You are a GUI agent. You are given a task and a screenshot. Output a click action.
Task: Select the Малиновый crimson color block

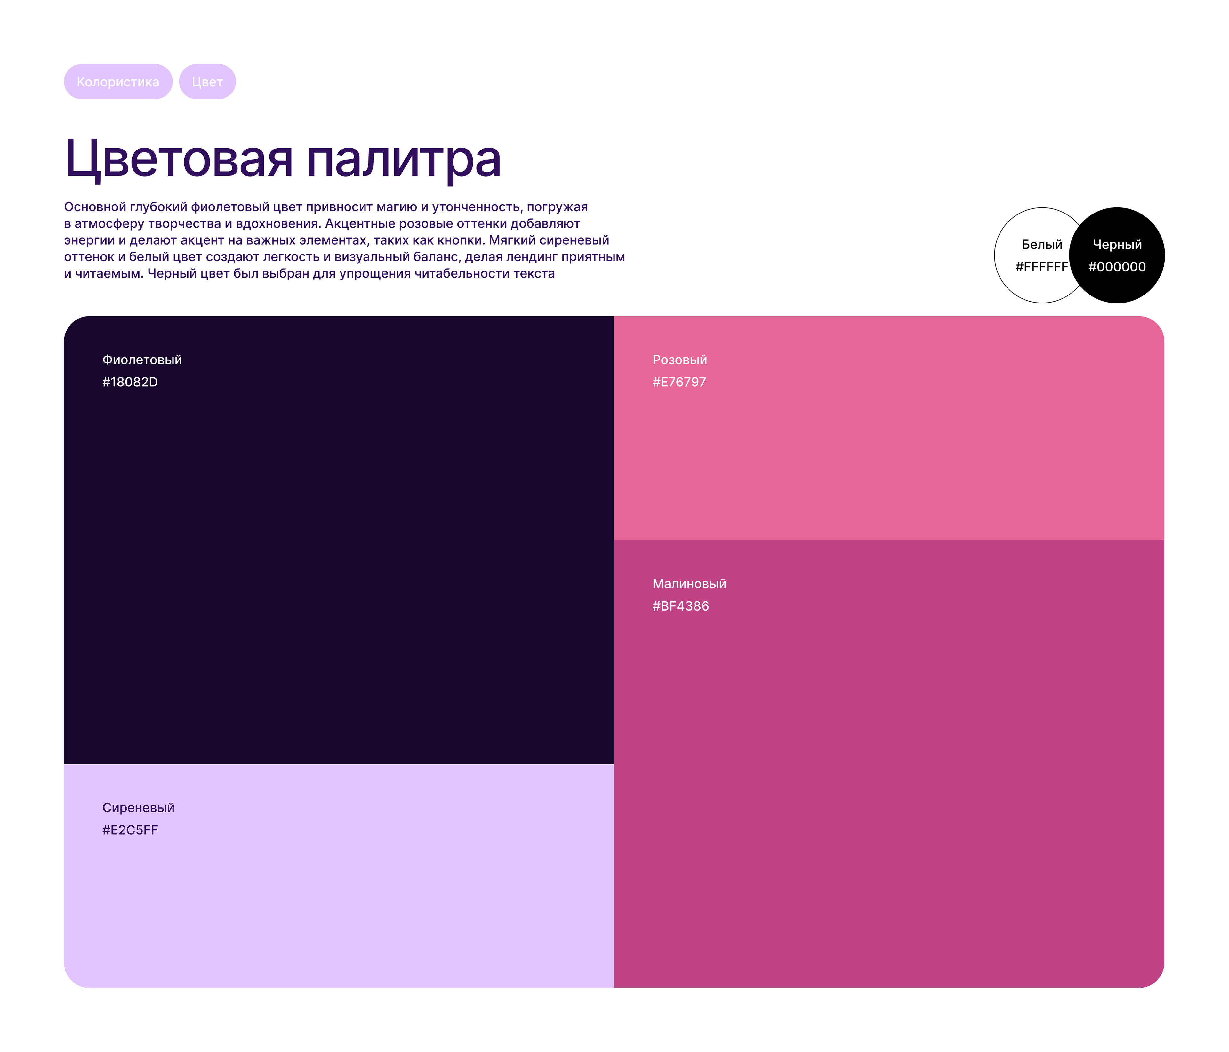click(890, 771)
